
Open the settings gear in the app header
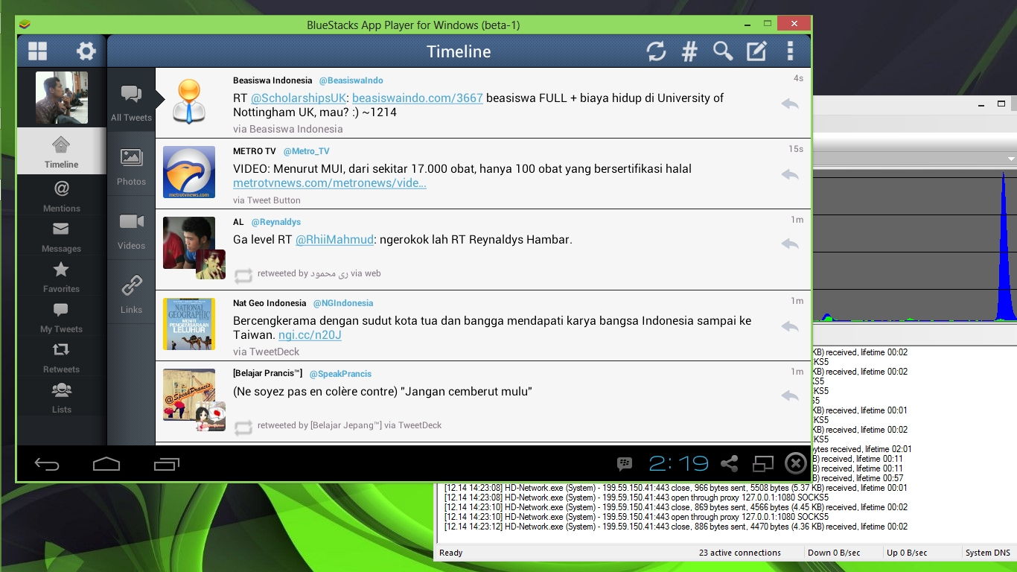[x=86, y=51]
